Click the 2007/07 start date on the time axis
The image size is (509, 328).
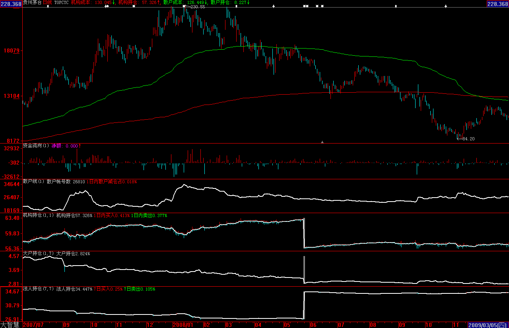tap(33, 325)
